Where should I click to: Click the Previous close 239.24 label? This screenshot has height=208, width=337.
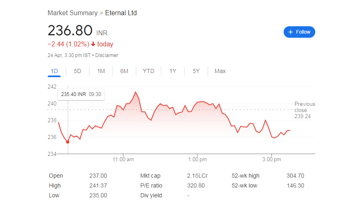305,110
